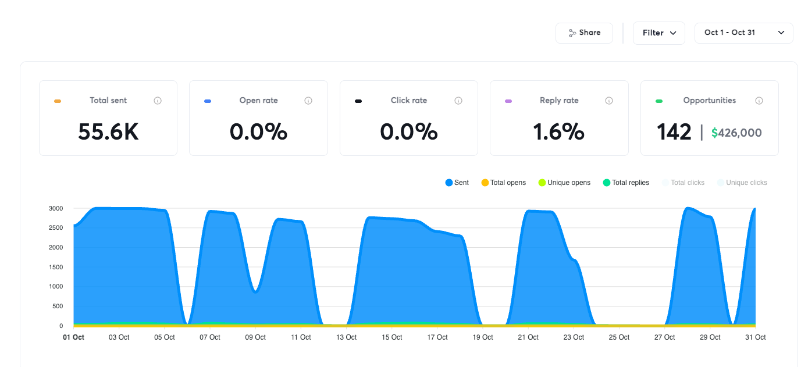Viewport: 801px width, 367px height.
Task: Click the 13 Oct axis label
Action: [x=347, y=337]
